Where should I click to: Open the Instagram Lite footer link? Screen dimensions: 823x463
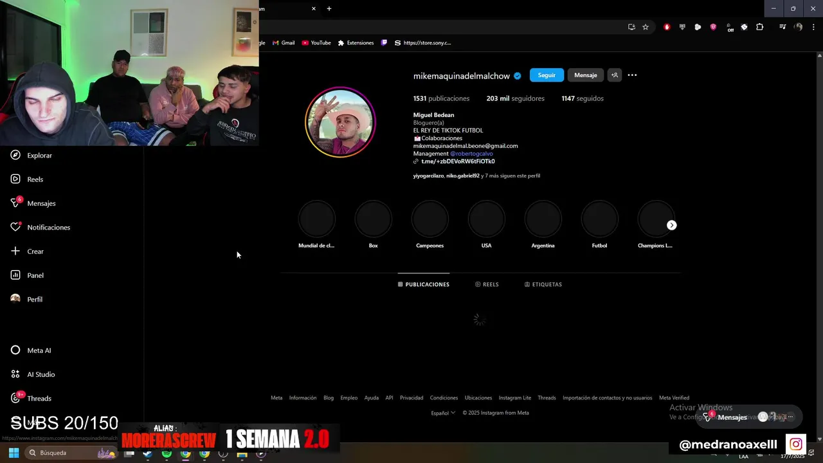pos(515,398)
